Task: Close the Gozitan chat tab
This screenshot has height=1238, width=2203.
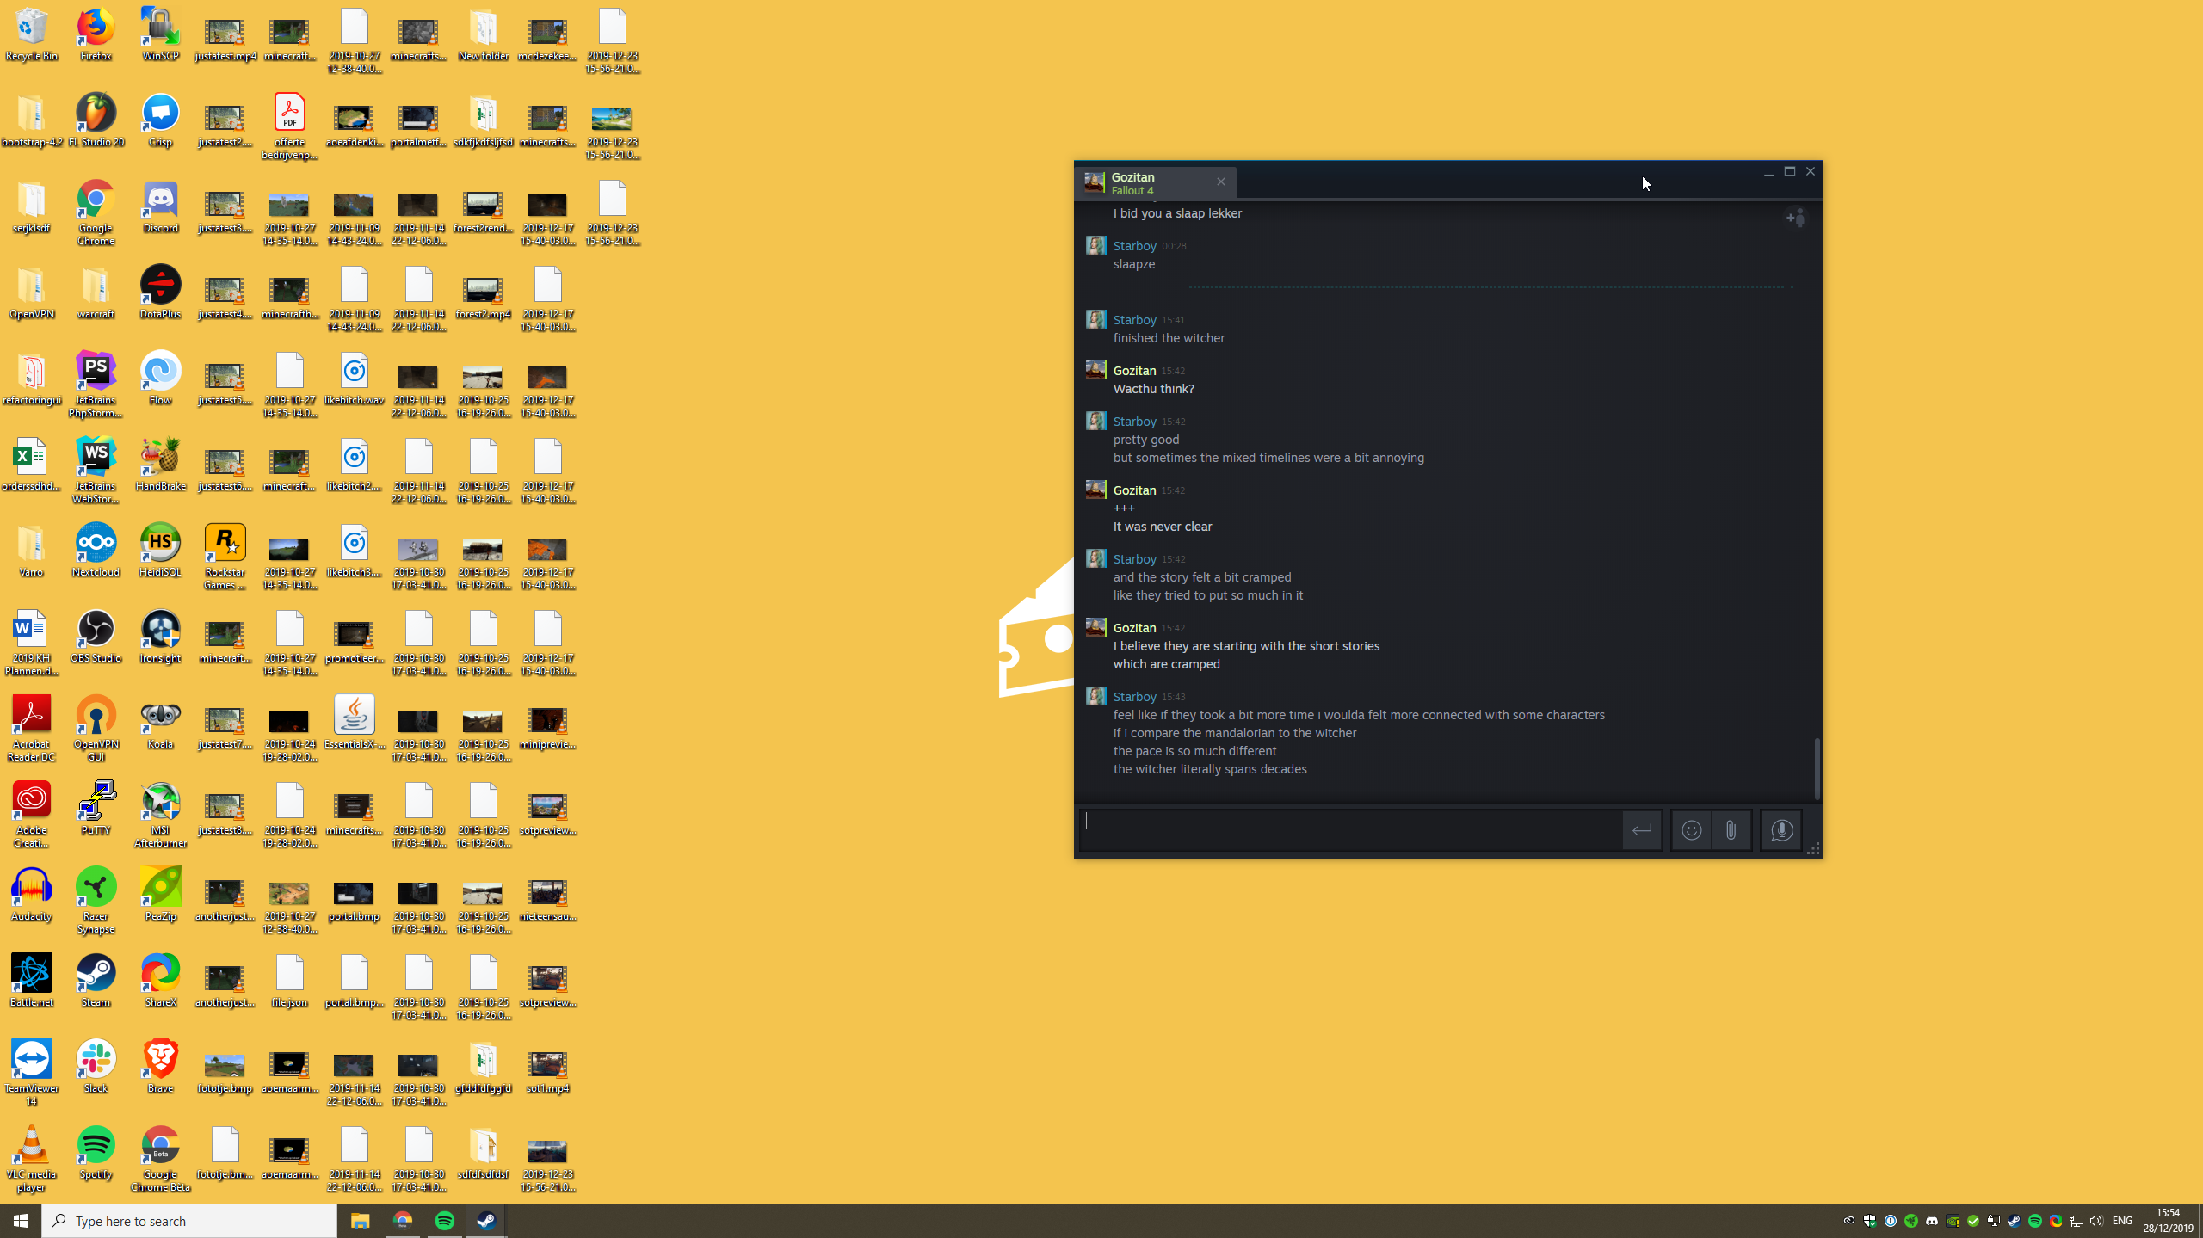Action: [1220, 182]
